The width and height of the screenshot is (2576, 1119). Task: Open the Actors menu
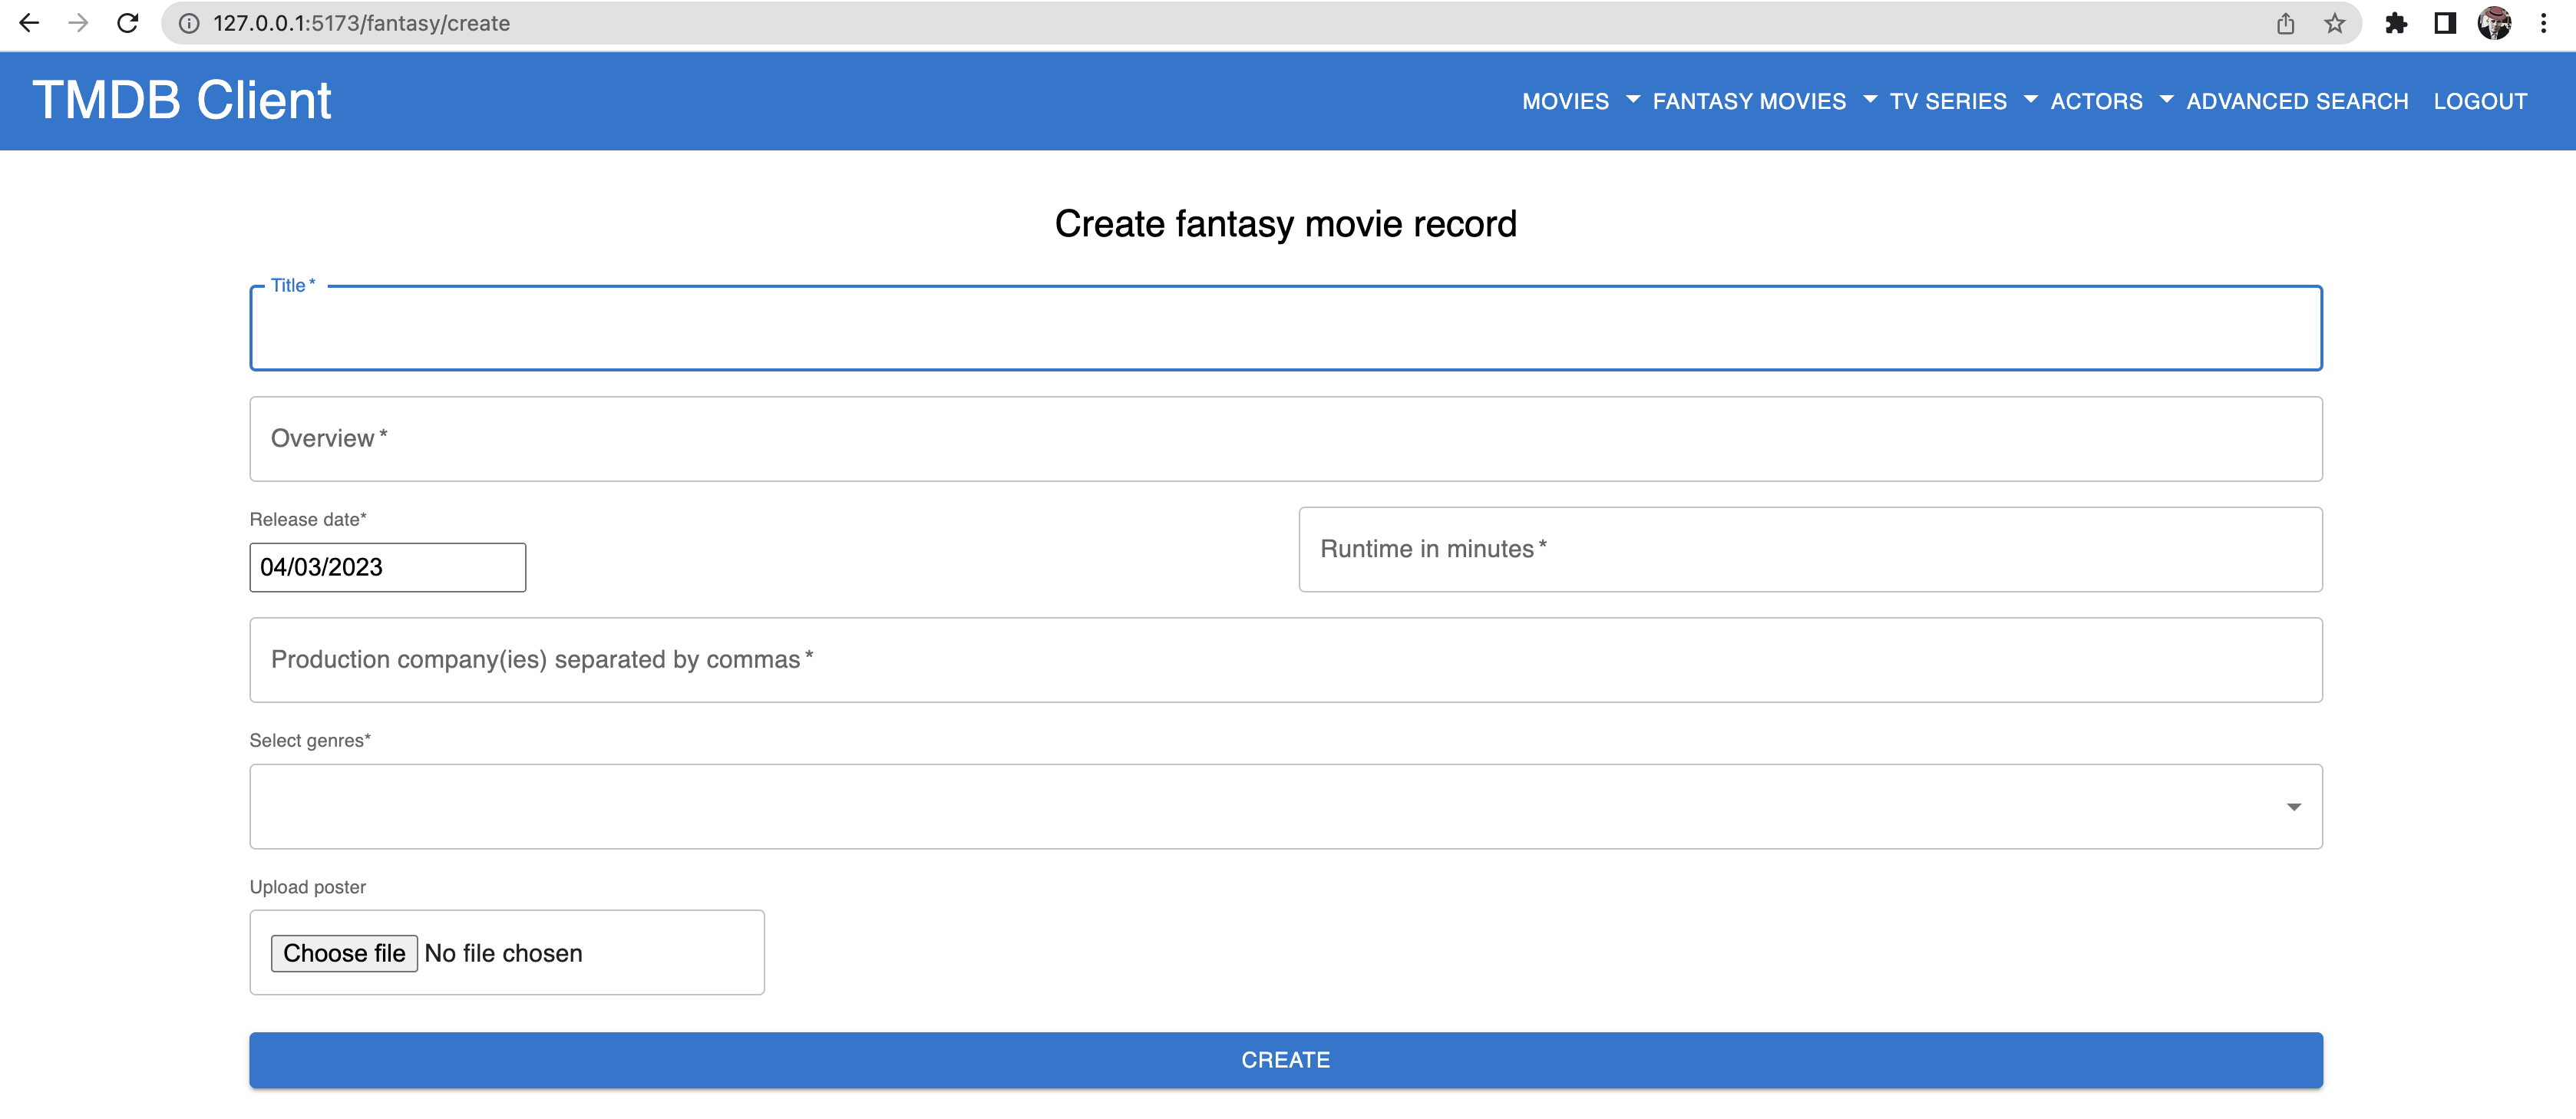(2096, 101)
